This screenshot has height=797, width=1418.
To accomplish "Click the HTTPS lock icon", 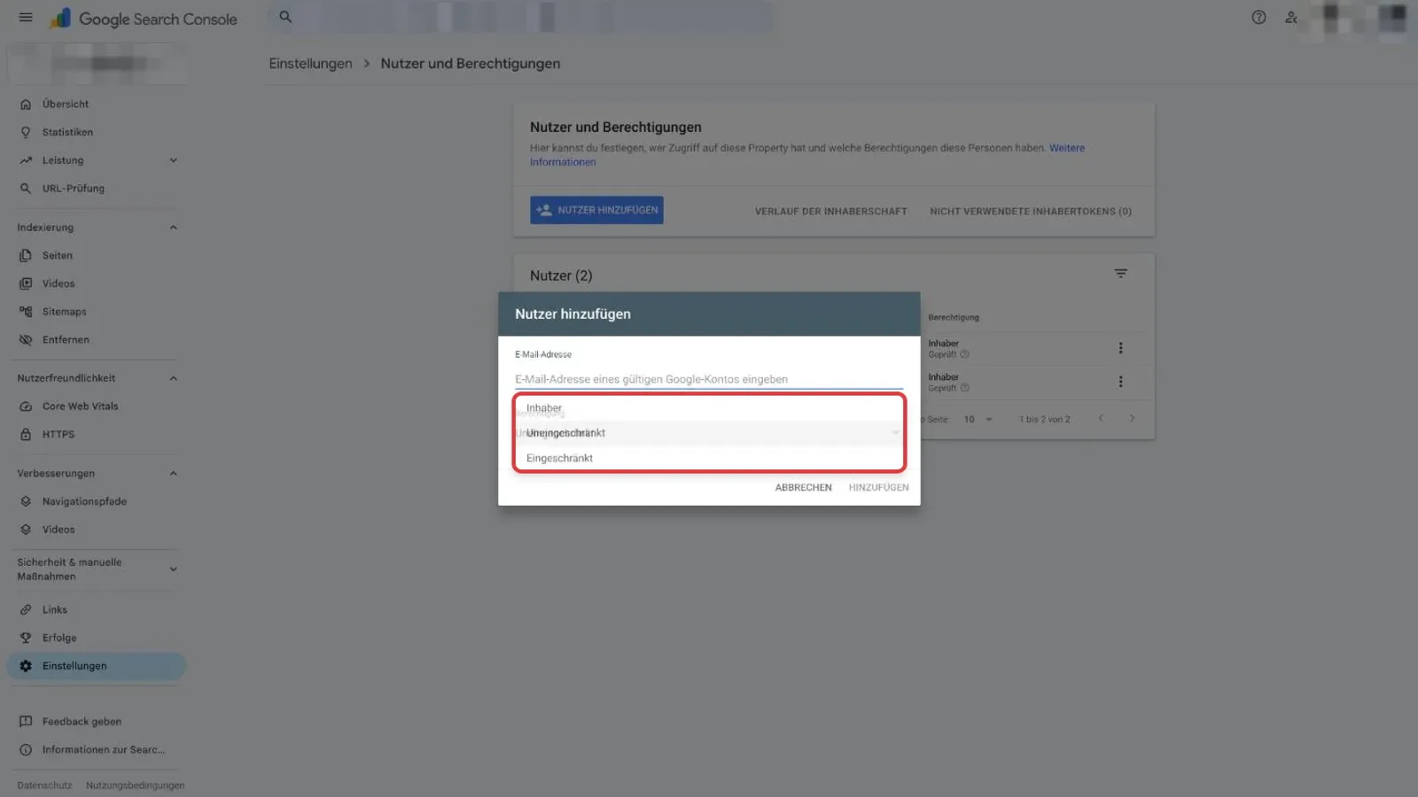I will [26, 435].
